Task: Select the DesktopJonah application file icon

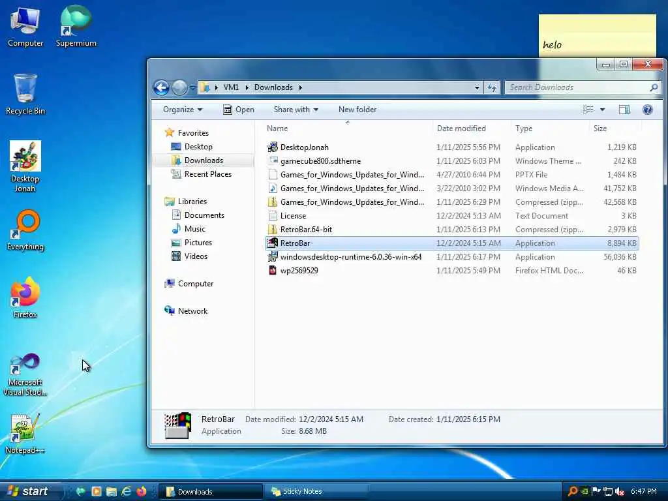Action: click(x=273, y=147)
